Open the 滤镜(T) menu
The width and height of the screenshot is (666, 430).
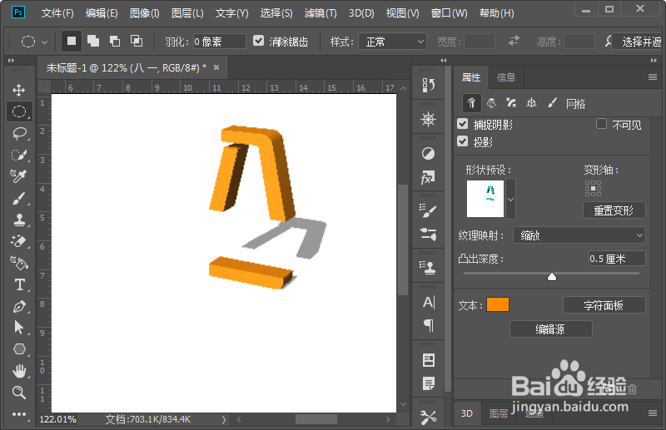(321, 13)
